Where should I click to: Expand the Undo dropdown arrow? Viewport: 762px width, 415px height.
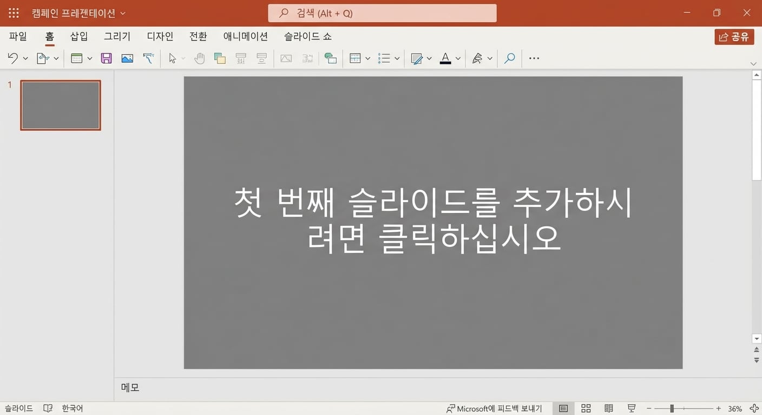[25, 58]
